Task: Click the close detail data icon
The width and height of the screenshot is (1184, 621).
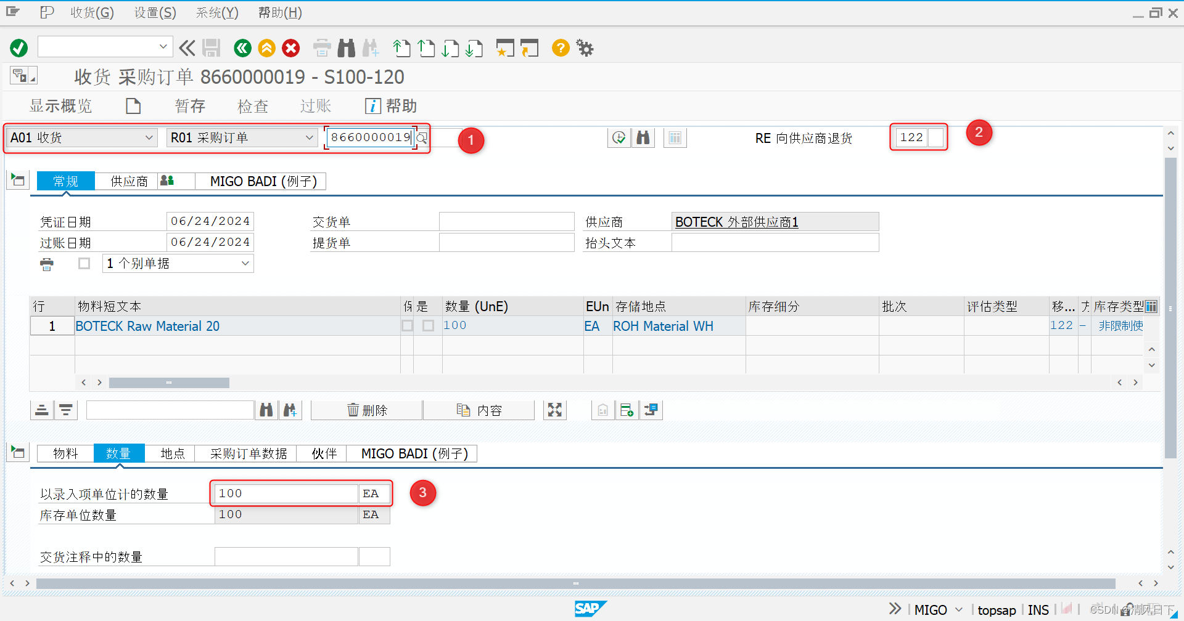Action: pos(18,453)
